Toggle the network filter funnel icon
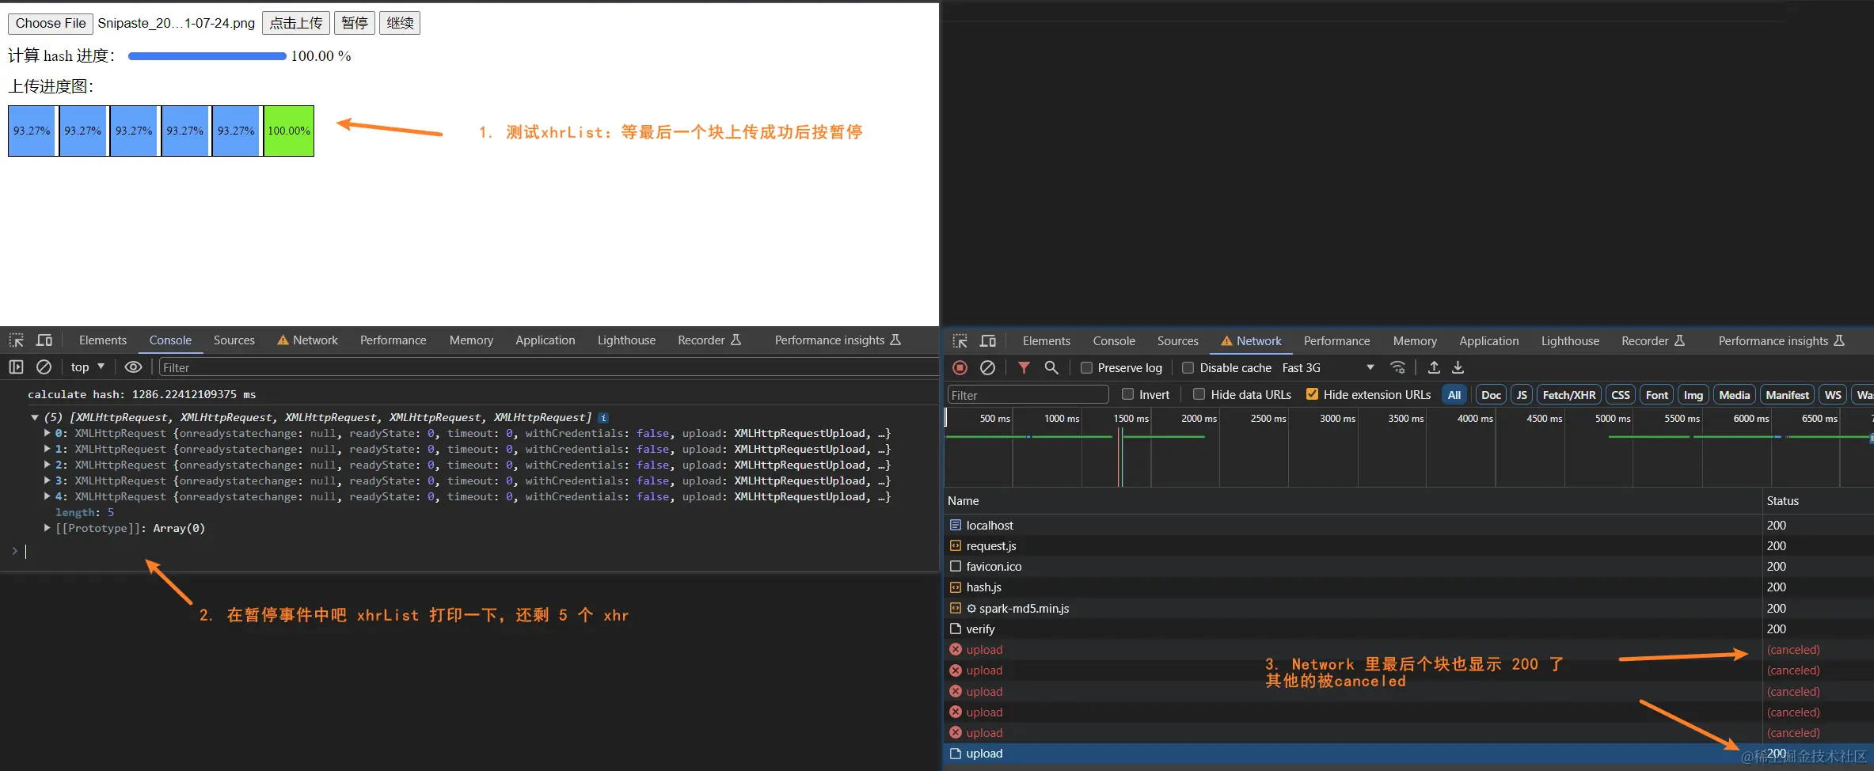This screenshot has width=1874, height=771. (1024, 368)
